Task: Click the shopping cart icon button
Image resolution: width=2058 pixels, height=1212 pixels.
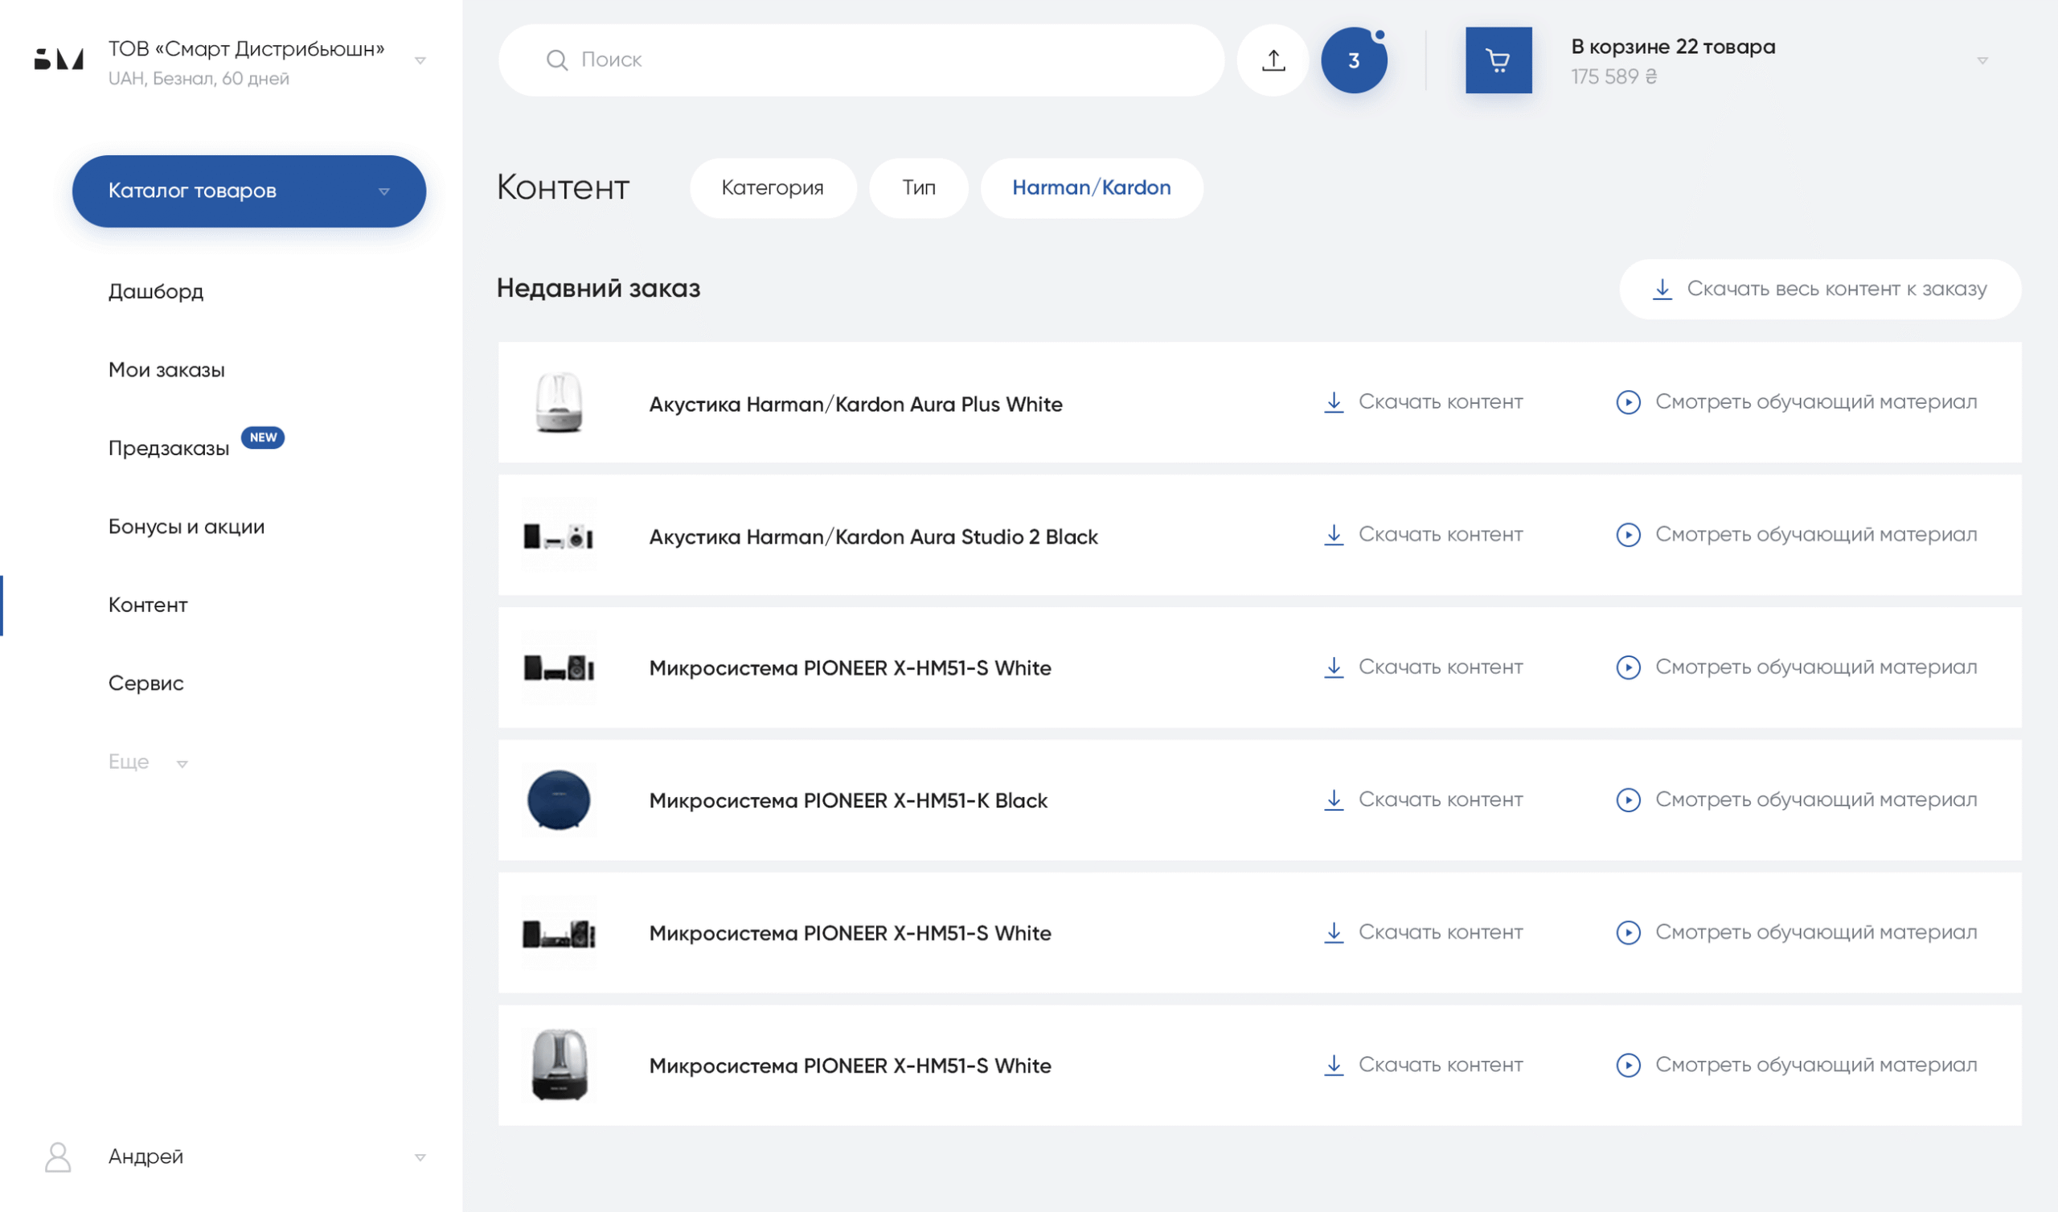Action: tap(1498, 60)
